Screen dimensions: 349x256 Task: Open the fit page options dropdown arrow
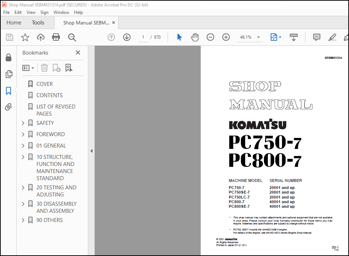pyautogui.click(x=280, y=37)
